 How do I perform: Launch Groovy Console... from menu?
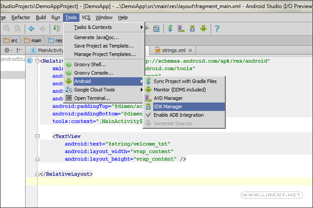pos(104,73)
